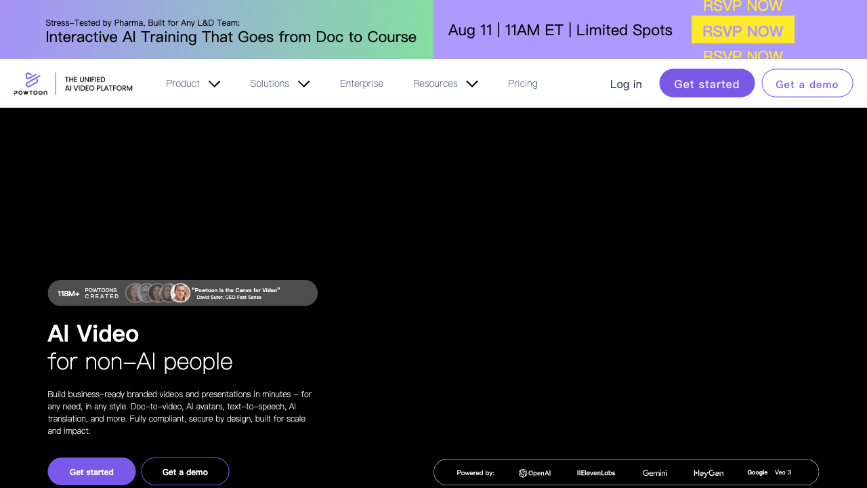Click the yellow RSVP NOW button
Viewport: 867px width, 488px height.
point(743,30)
